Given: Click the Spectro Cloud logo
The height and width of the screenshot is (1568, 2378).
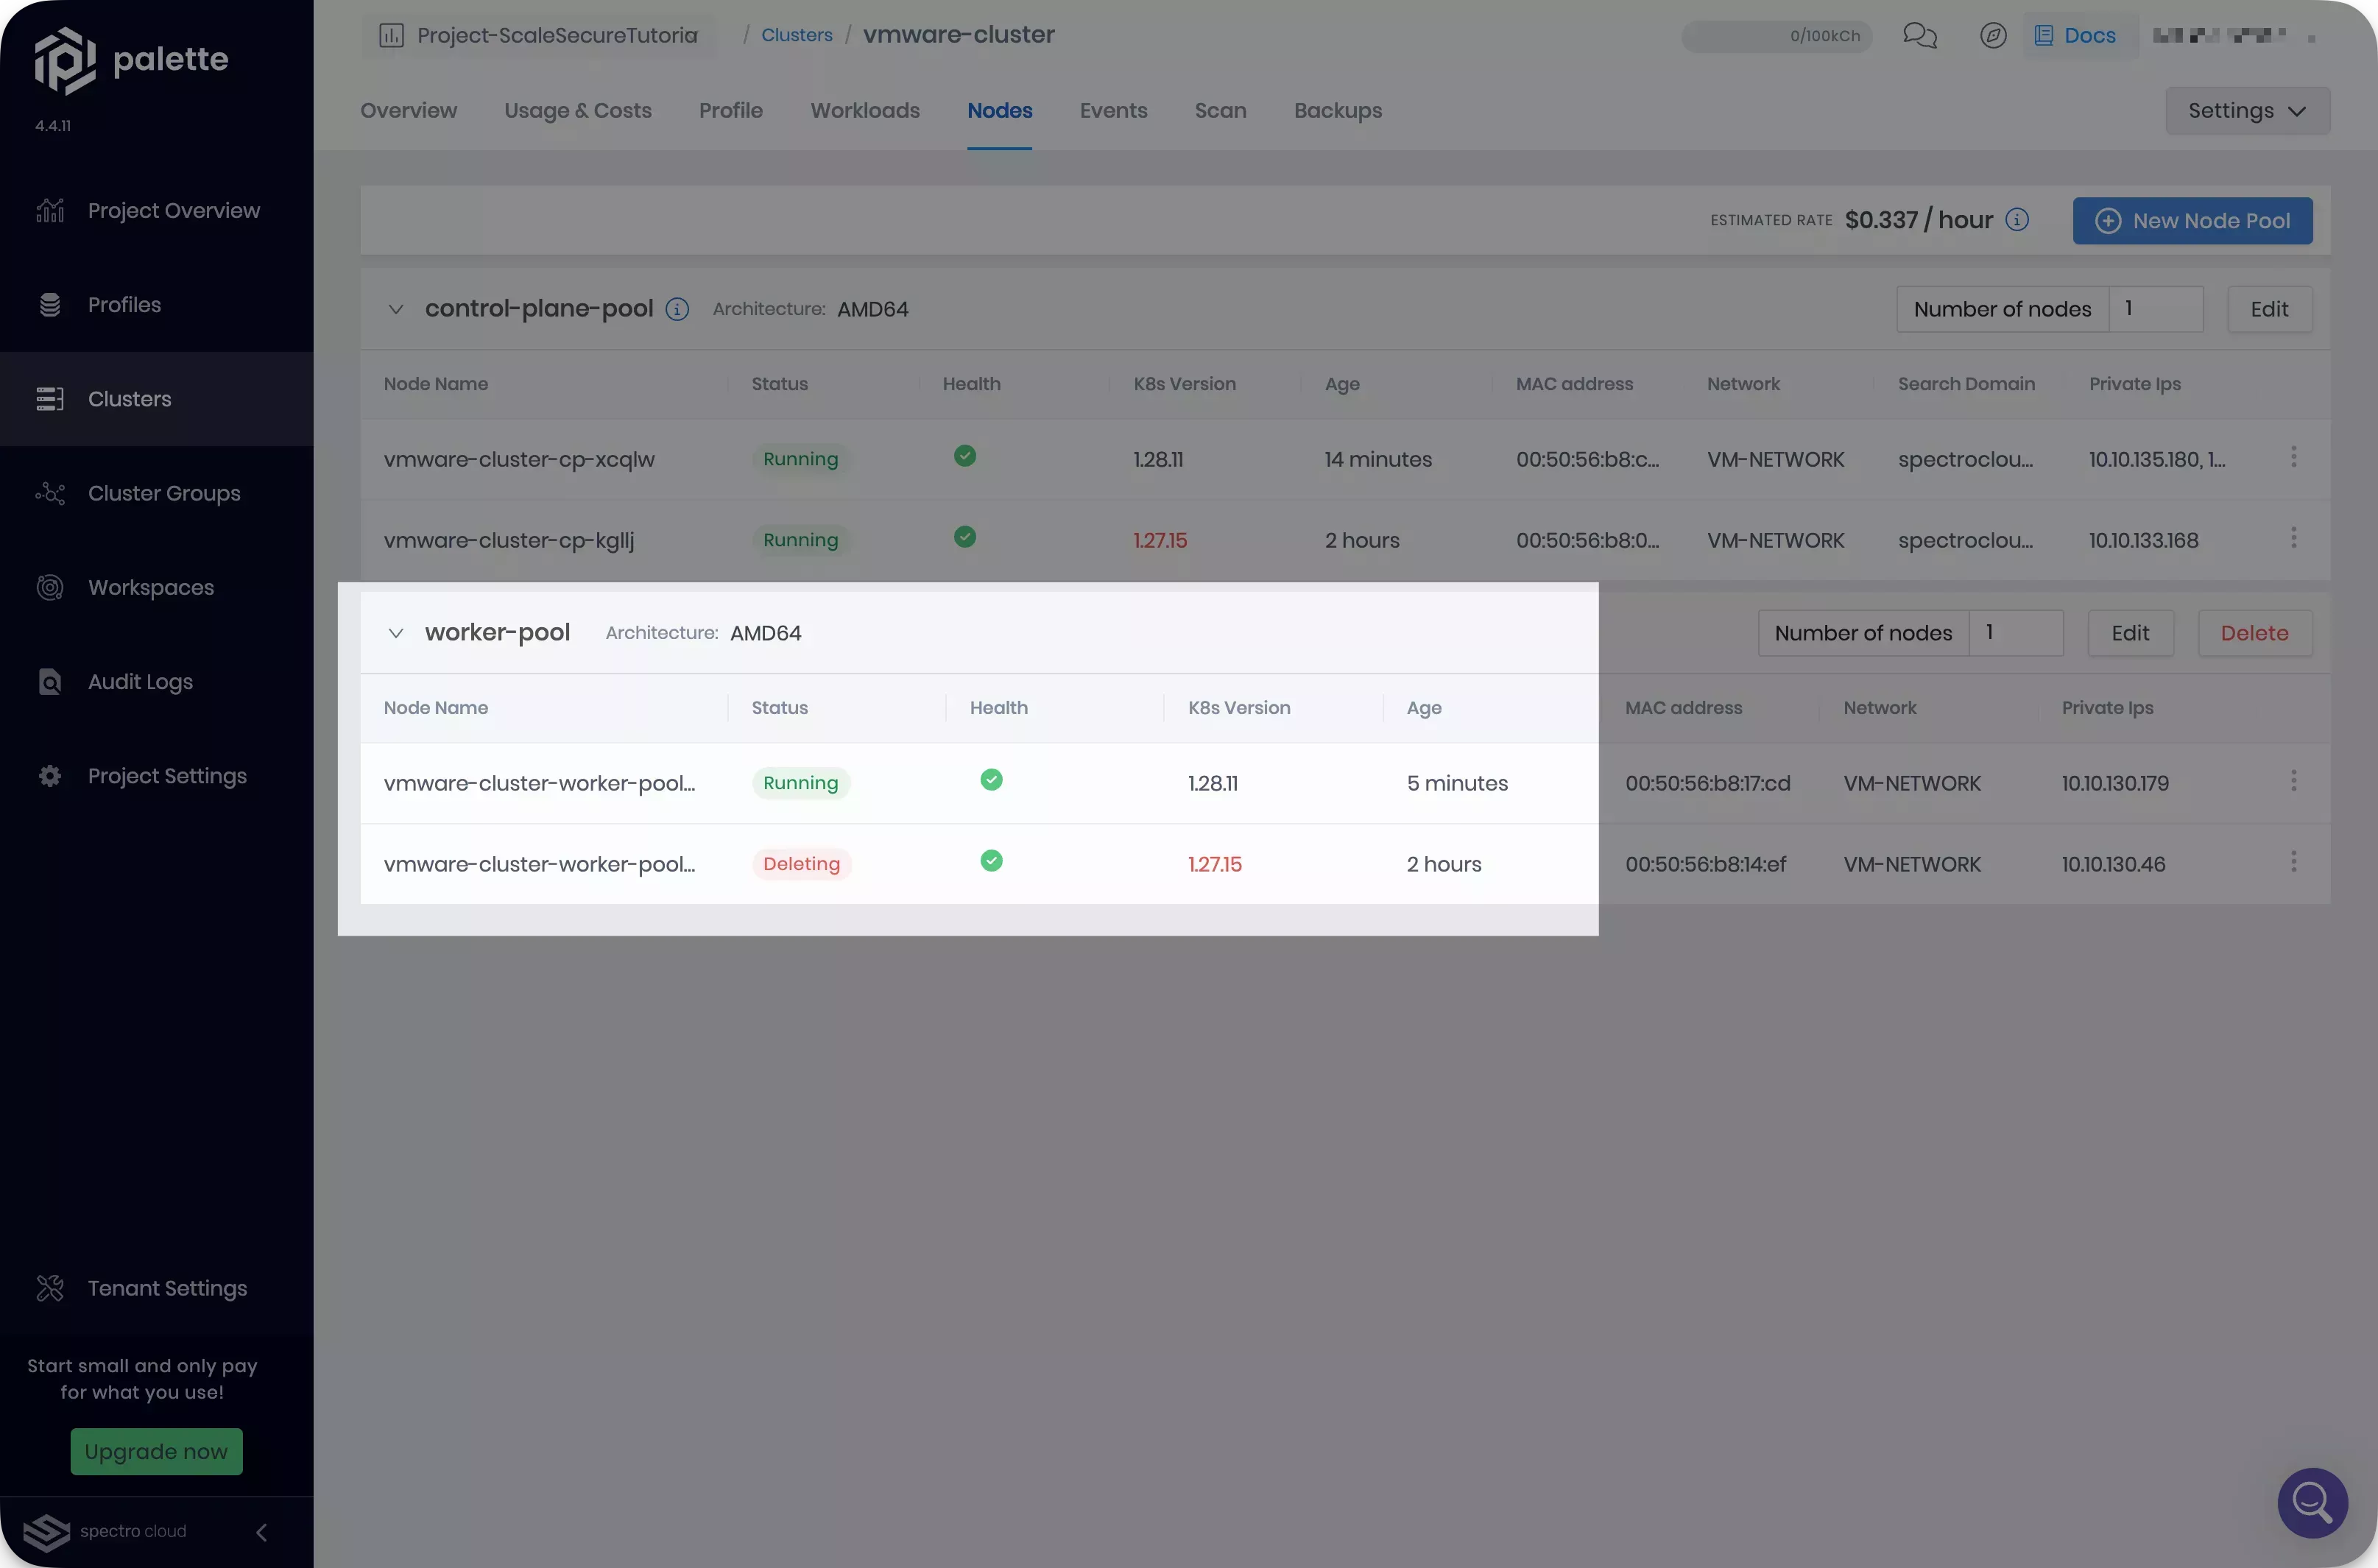Looking at the screenshot, I should 105,1532.
